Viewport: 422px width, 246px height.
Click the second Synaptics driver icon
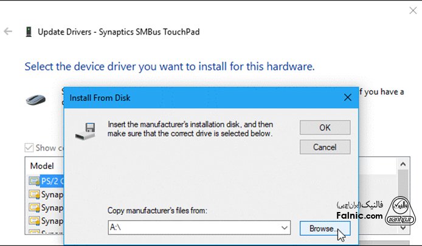tap(33, 208)
